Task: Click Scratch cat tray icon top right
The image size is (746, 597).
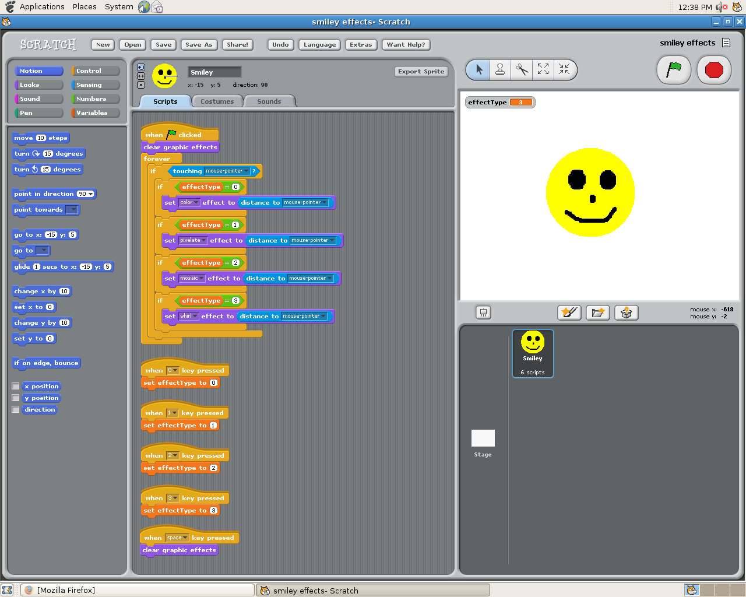Action: (737, 7)
